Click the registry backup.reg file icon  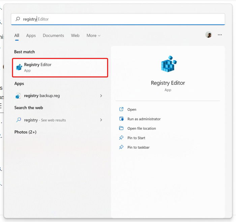pyautogui.click(x=18, y=96)
